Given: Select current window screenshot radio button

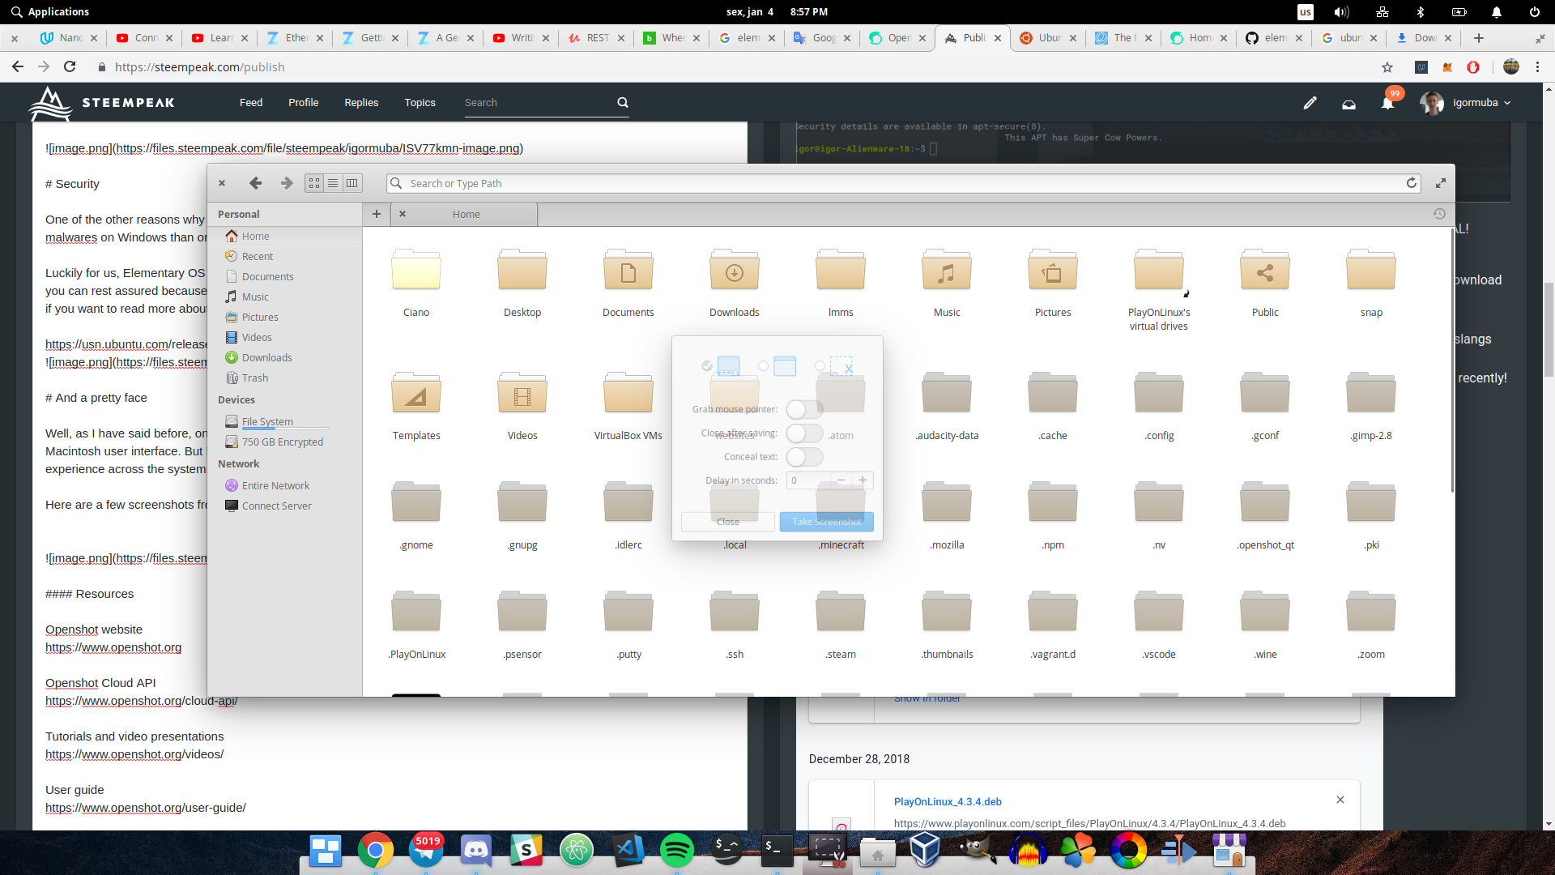Looking at the screenshot, I should [763, 366].
